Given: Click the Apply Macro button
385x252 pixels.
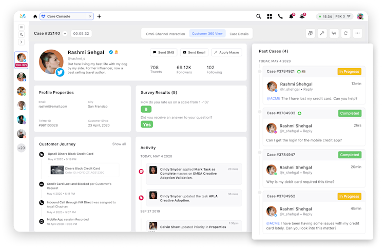Looking at the screenshot, I should [x=226, y=52].
